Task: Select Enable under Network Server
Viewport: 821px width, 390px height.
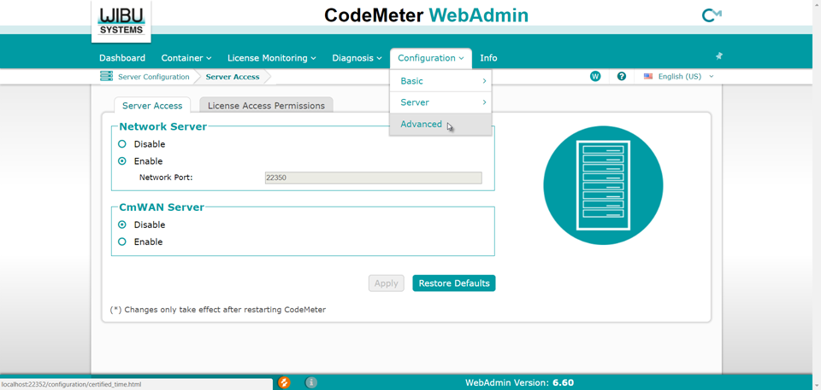Action: tap(122, 161)
